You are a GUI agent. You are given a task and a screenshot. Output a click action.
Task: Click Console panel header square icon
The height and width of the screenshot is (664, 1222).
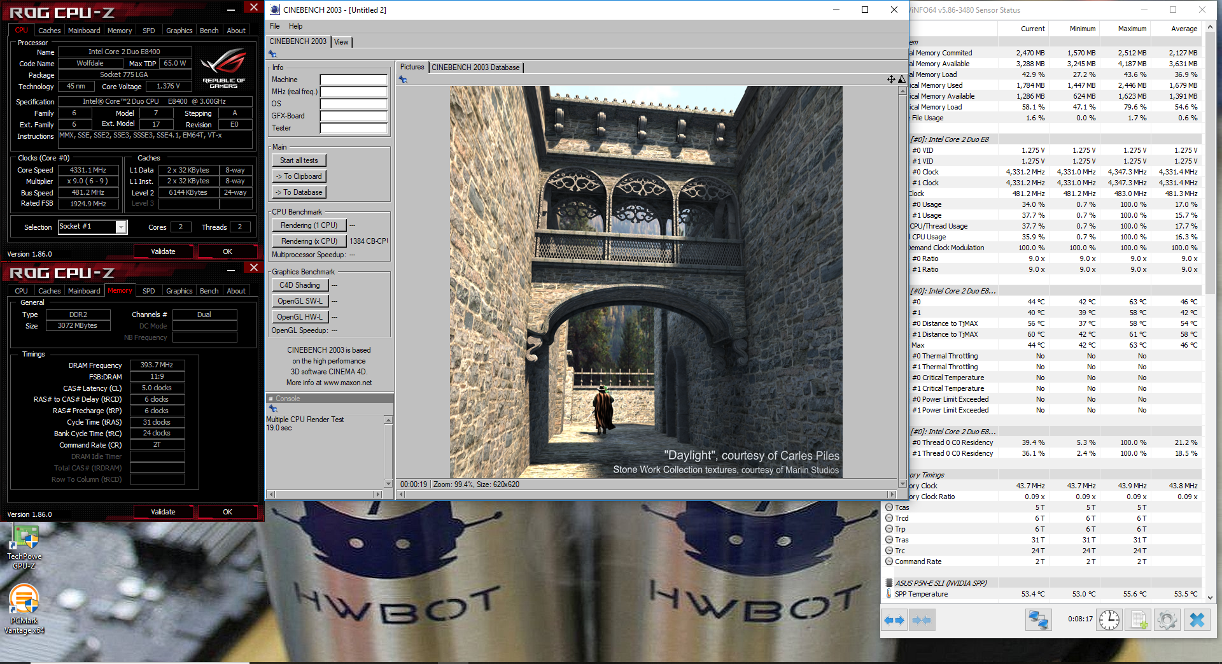click(270, 399)
